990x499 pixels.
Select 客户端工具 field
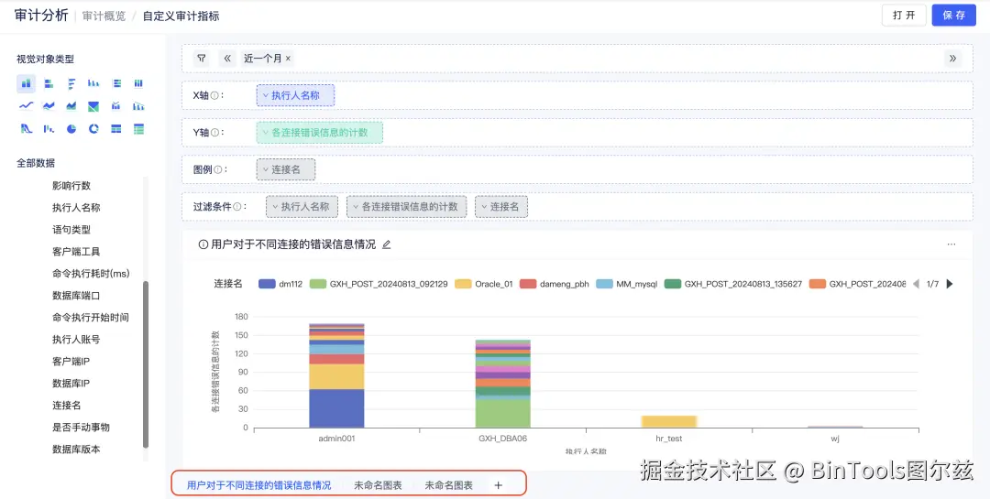[76, 252]
